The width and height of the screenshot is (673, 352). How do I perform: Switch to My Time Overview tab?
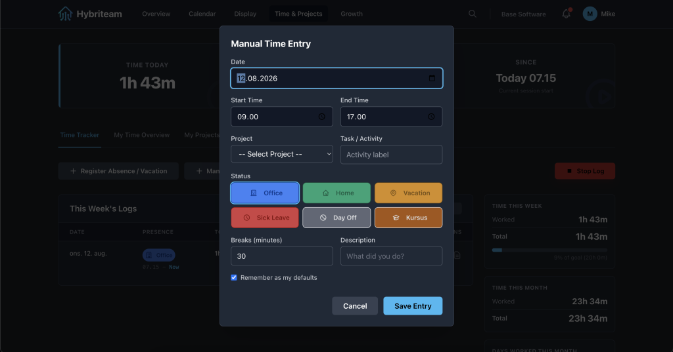[x=142, y=135]
